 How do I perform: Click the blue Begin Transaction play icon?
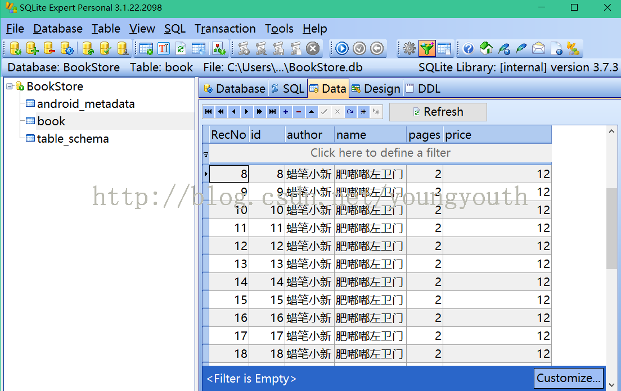(342, 49)
